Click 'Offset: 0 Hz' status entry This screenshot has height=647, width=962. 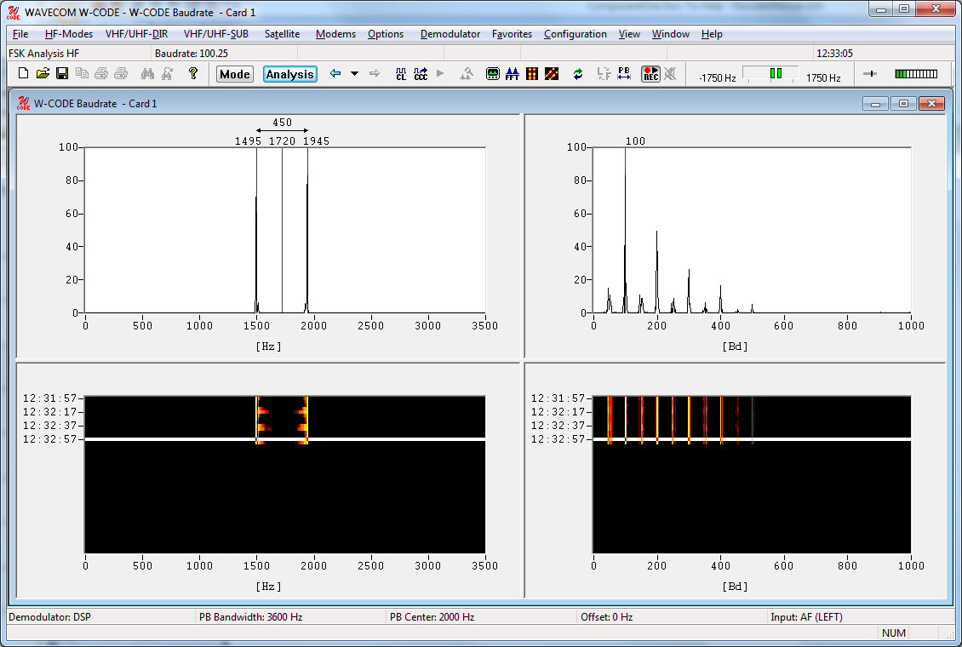click(607, 617)
